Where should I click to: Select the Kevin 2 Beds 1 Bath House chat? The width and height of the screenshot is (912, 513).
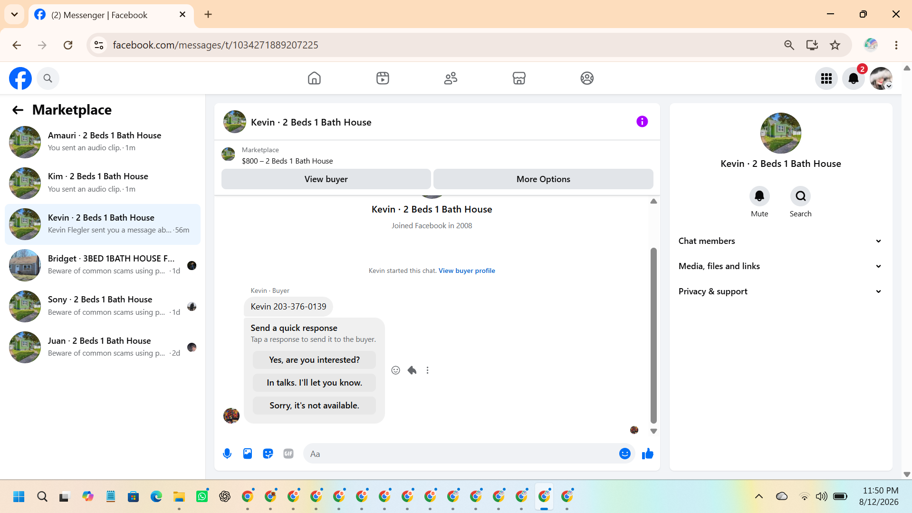(103, 224)
